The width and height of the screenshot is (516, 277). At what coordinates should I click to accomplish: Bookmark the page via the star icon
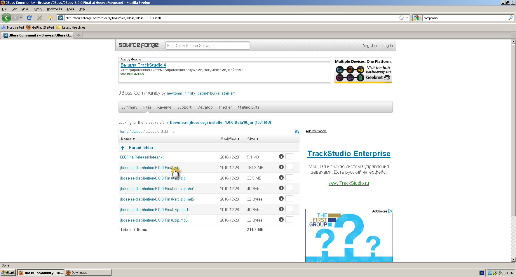coord(401,18)
